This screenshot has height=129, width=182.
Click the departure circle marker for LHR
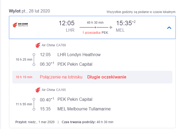(34, 55)
